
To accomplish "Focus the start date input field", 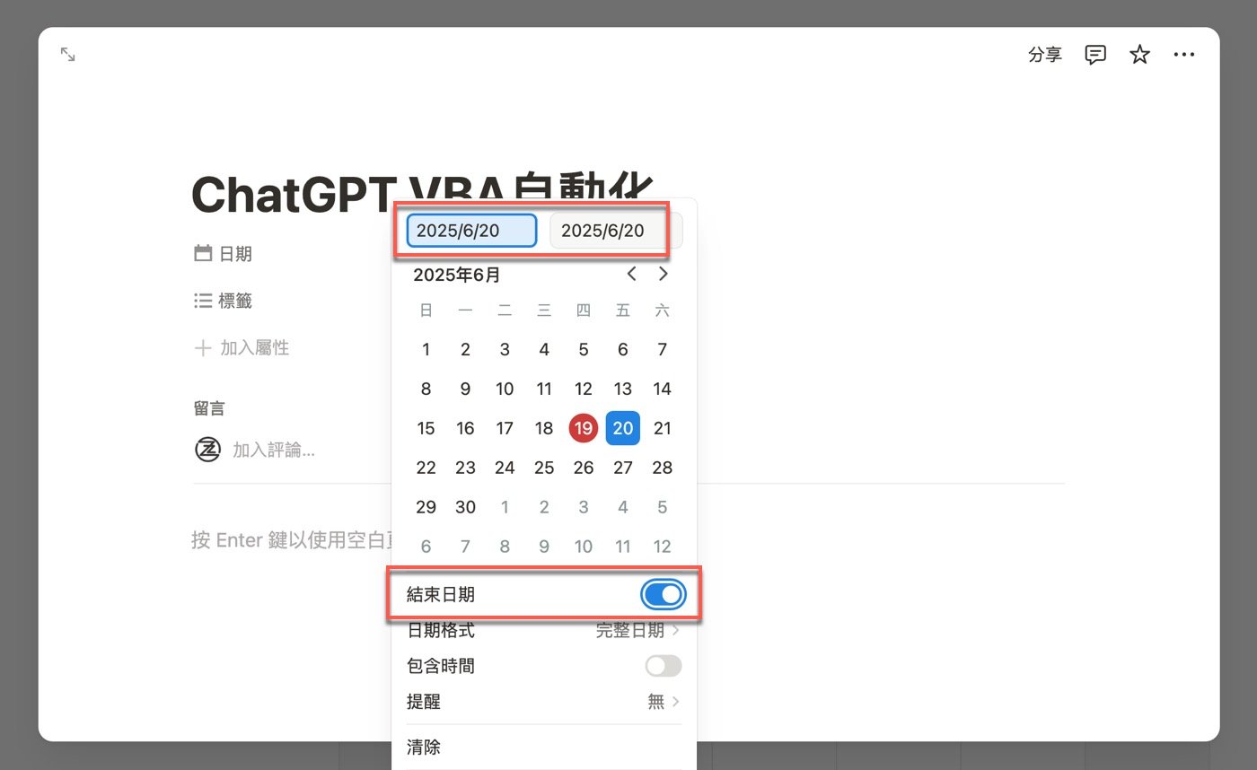I will [x=471, y=231].
